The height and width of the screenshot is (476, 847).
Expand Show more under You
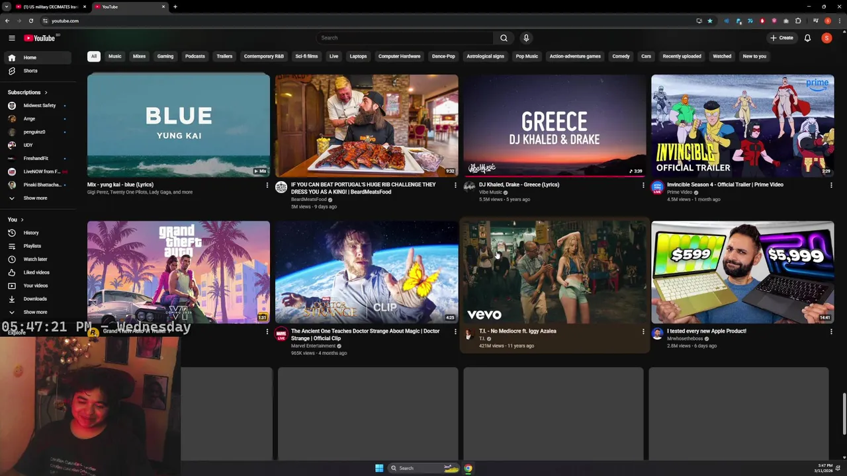coord(37,312)
